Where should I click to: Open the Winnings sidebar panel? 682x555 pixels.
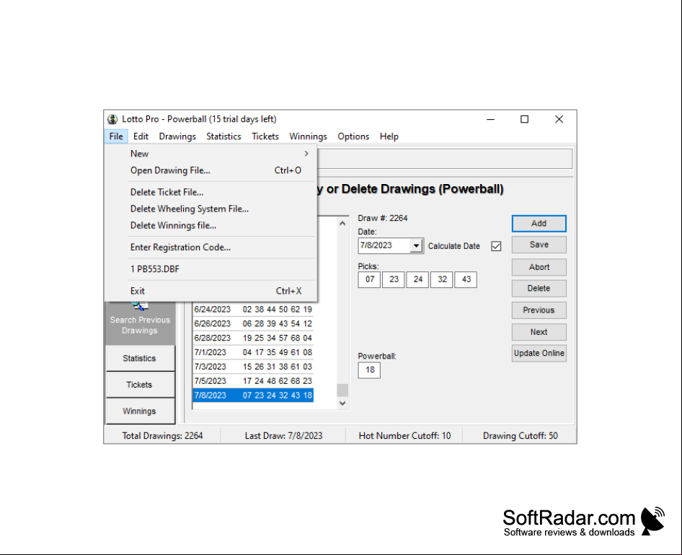pos(140,411)
